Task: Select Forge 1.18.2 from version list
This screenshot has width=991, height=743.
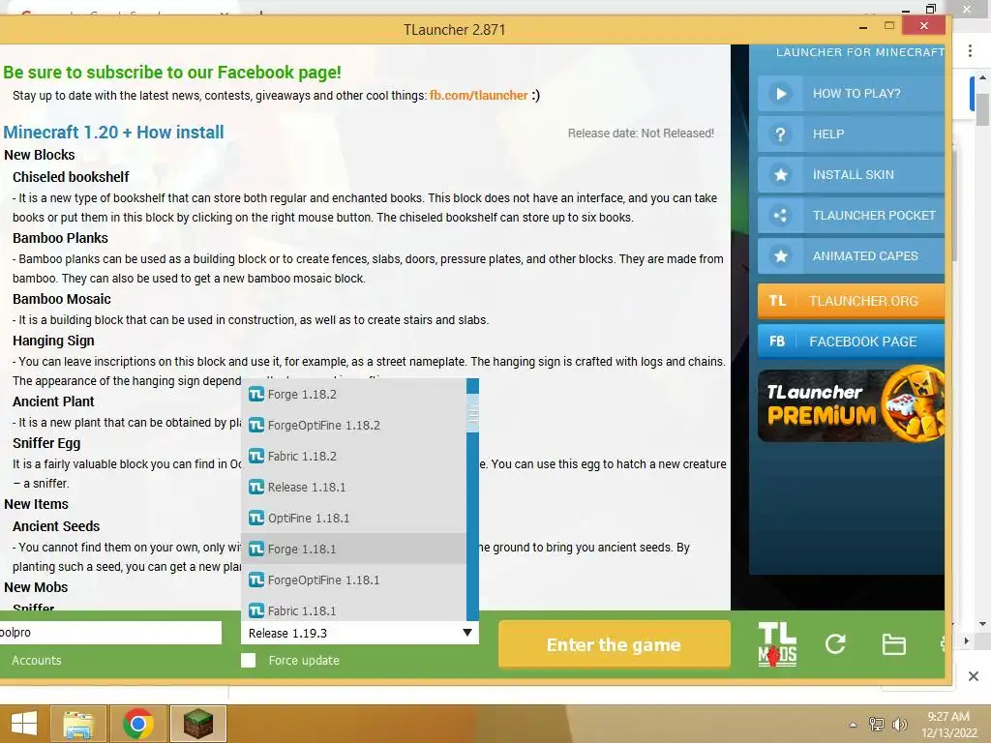Action: point(354,395)
